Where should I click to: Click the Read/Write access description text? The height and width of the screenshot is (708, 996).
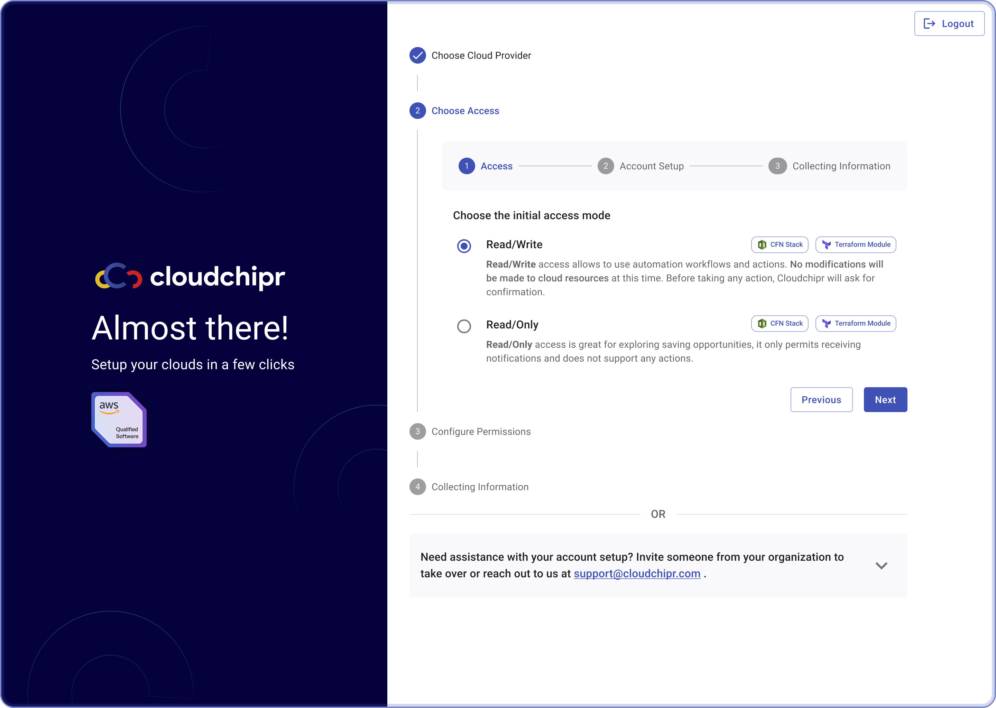coord(685,278)
